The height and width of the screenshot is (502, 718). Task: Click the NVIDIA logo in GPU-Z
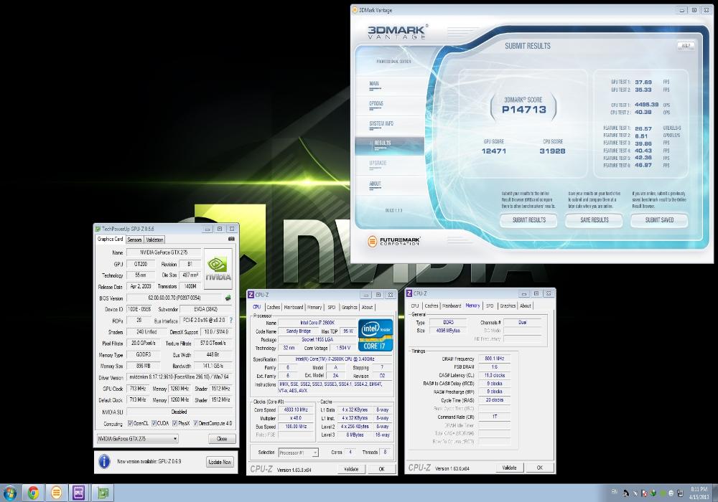pyautogui.click(x=218, y=269)
